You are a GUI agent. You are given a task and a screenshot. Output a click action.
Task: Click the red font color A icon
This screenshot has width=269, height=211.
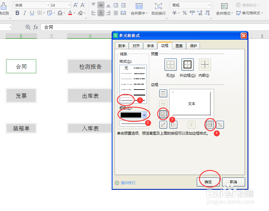(x=70, y=13)
